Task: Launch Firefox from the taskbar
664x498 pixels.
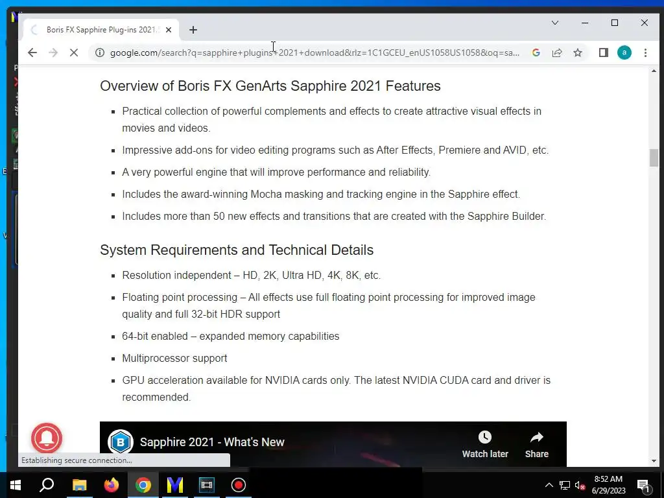Action: pos(112,485)
